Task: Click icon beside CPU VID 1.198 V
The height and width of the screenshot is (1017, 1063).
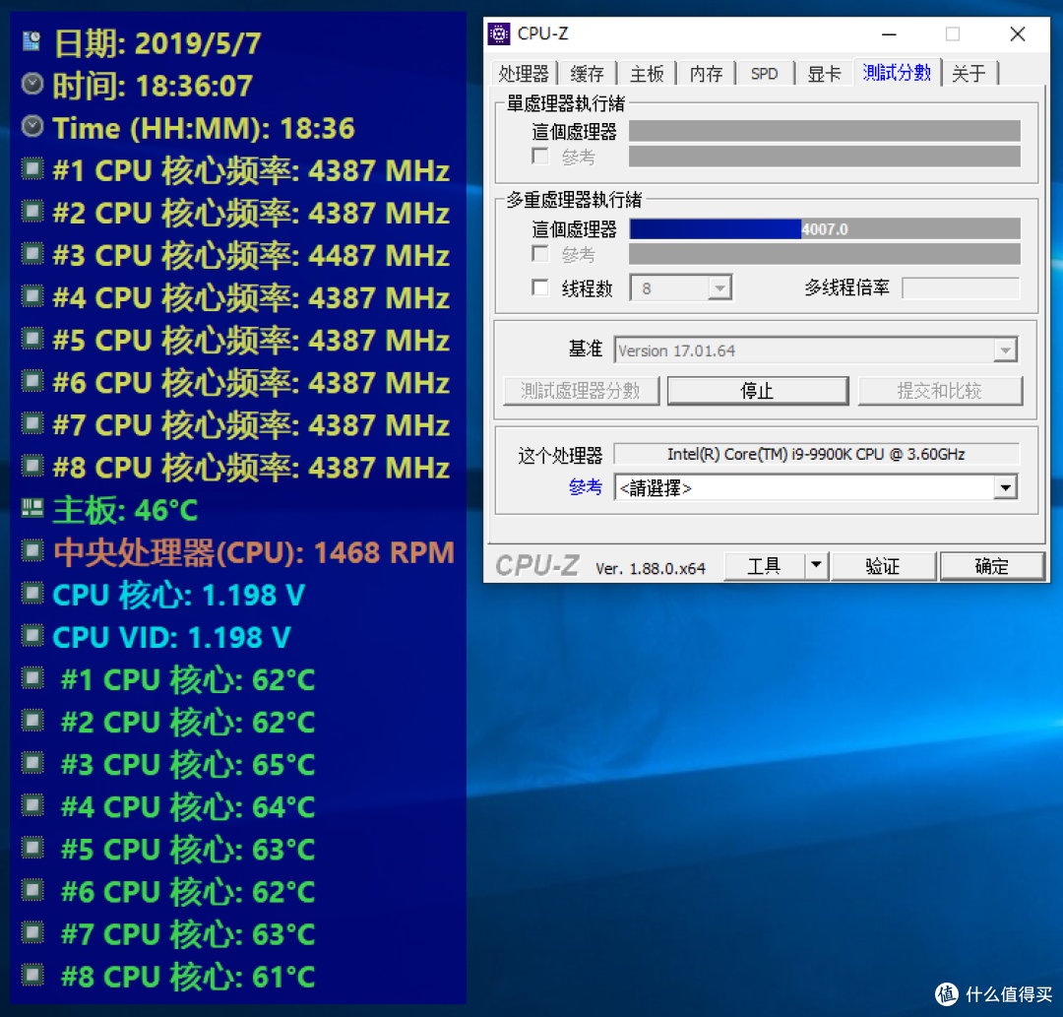Action: 31,636
